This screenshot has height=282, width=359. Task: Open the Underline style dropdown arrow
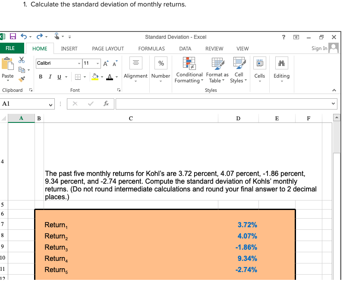coord(66,77)
